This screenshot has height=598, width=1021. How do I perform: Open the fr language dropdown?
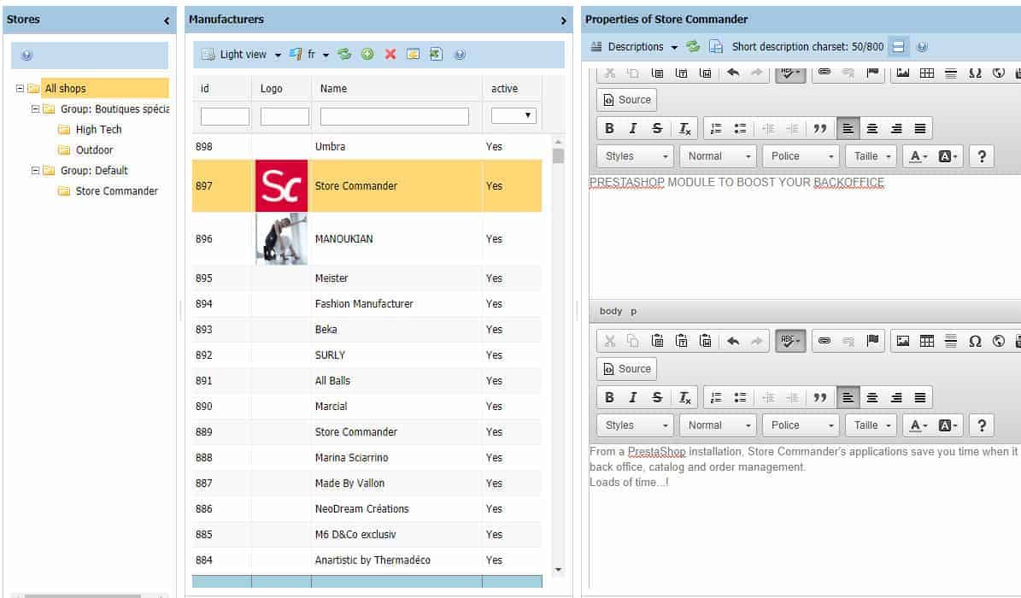[326, 55]
